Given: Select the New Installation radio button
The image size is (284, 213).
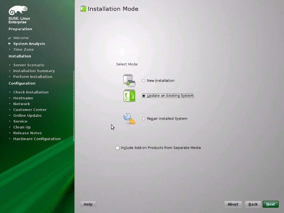Looking at the screenshot, I should click(x=144, y=81).
